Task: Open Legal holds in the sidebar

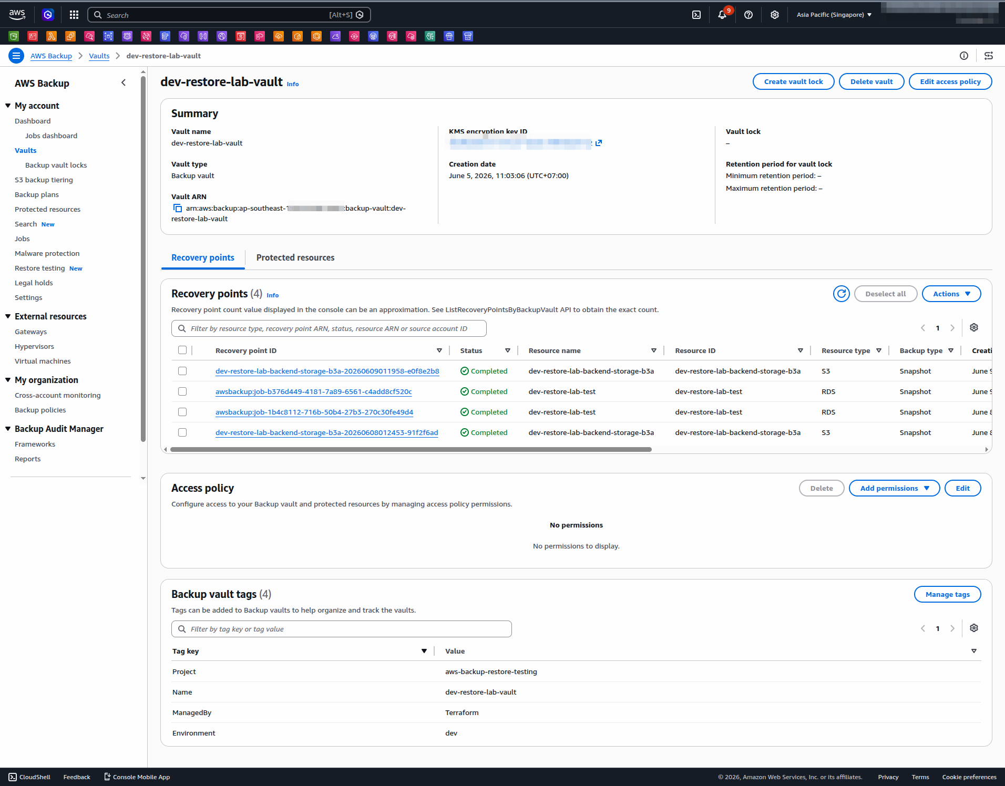Action: (34, 283)
